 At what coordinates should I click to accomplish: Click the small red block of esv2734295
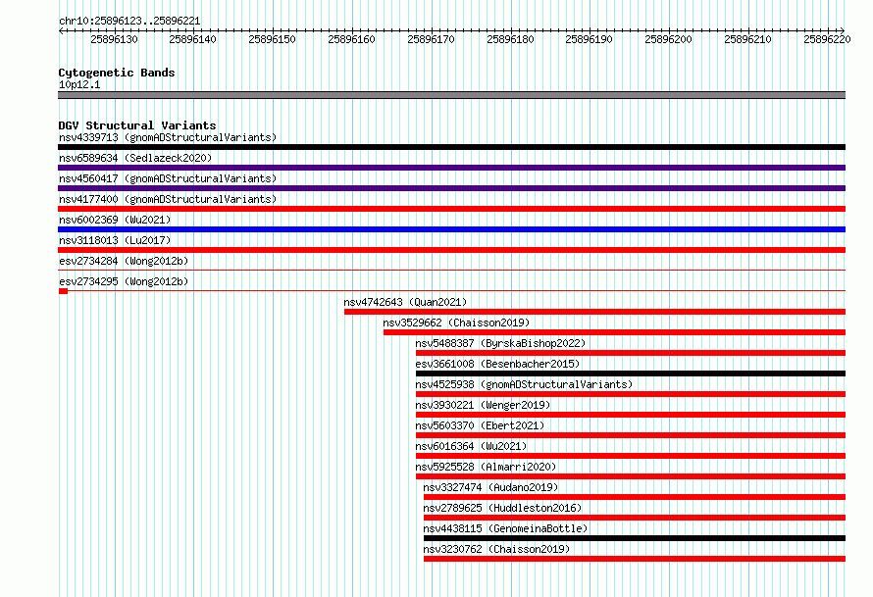[x=63, y=291]
